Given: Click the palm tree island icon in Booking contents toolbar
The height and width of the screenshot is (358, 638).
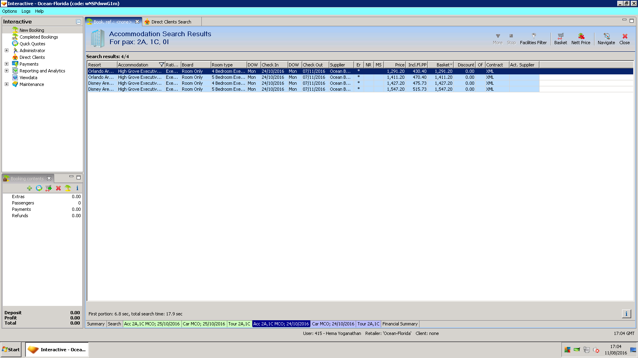Looking at the screenshot, I should pos(68,188).
